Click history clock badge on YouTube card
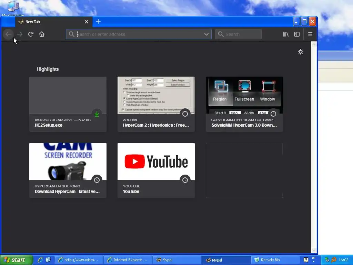This screenshot has width=353, height=265. tap(185, 180)
